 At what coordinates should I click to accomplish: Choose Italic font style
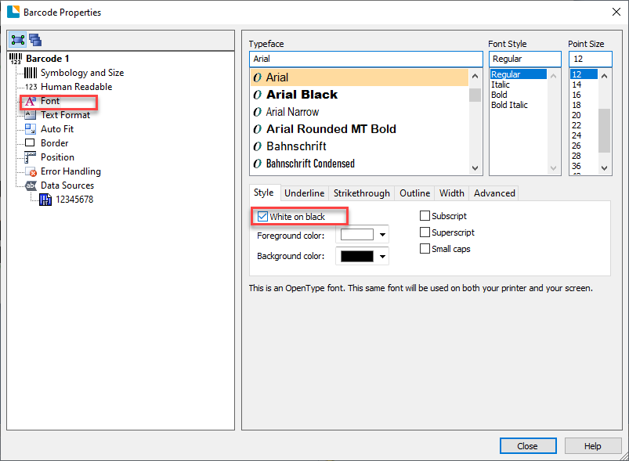coord(501,85)
